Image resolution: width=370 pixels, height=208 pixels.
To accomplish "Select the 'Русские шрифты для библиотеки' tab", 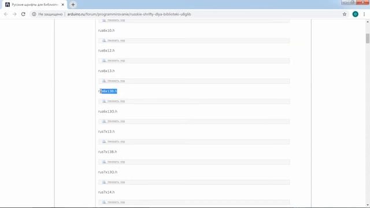I will [x=35, y=5].
